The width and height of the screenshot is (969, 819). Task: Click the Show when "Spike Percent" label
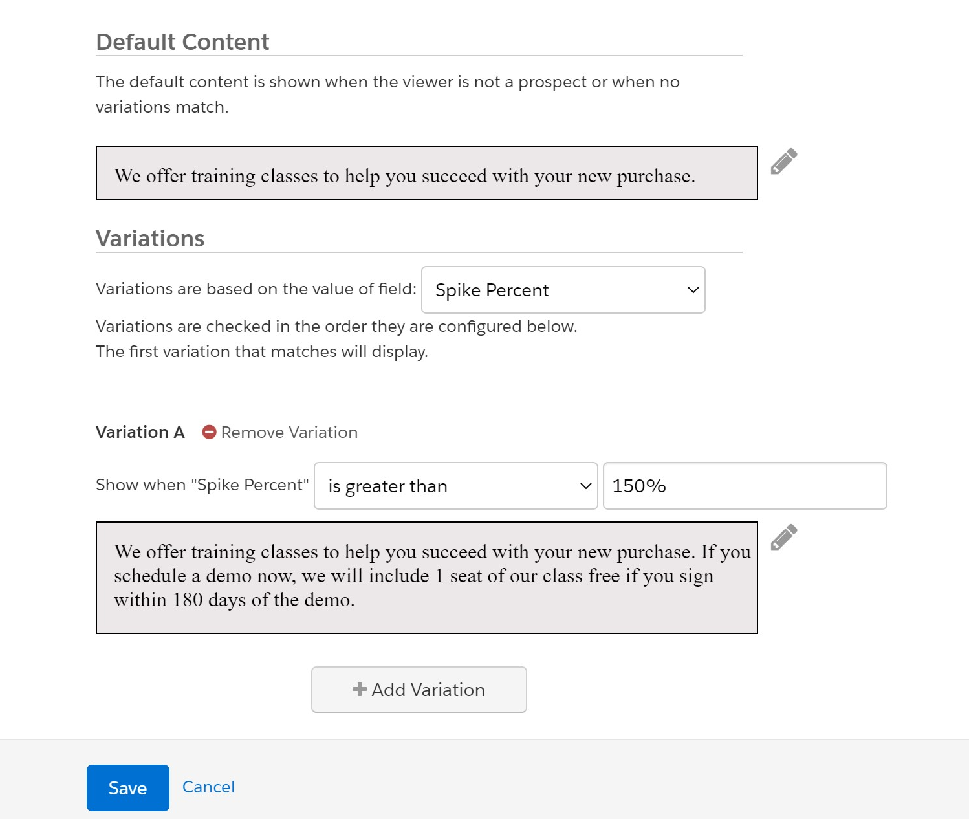(x=202, y=485)
